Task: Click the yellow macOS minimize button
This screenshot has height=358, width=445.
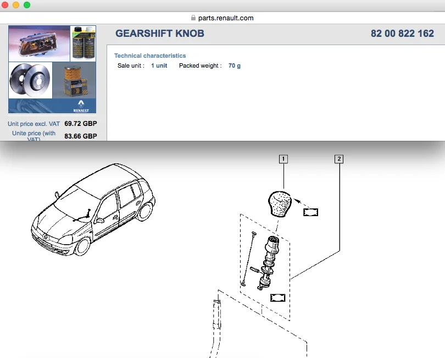Action: [16, 5]
